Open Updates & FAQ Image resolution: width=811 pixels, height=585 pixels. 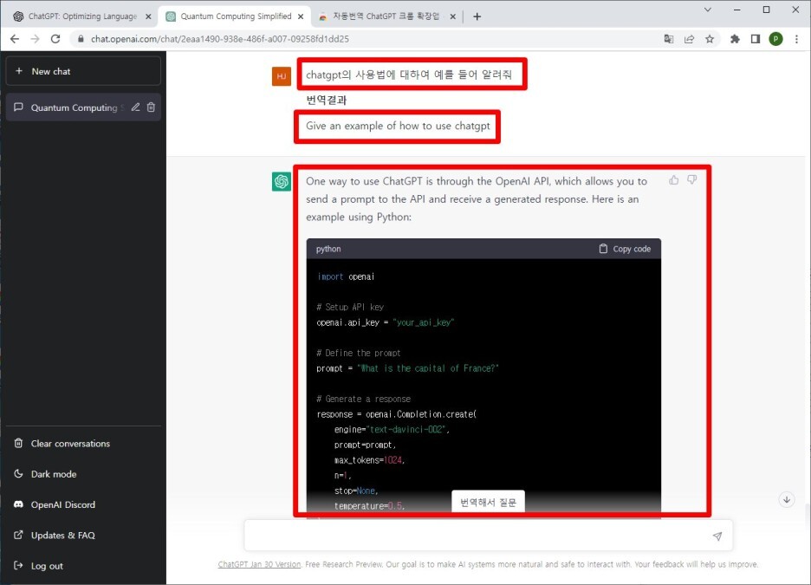point(83,535)
